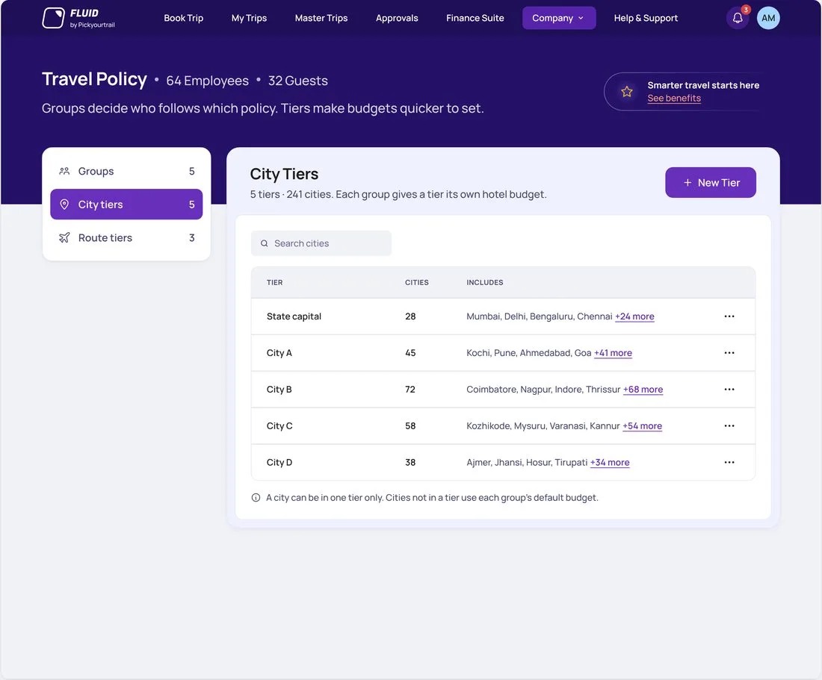822x680 pixels.
Task: Click the Fluid by Pickyourtrail logo
Action: click(x=78, y=19)
